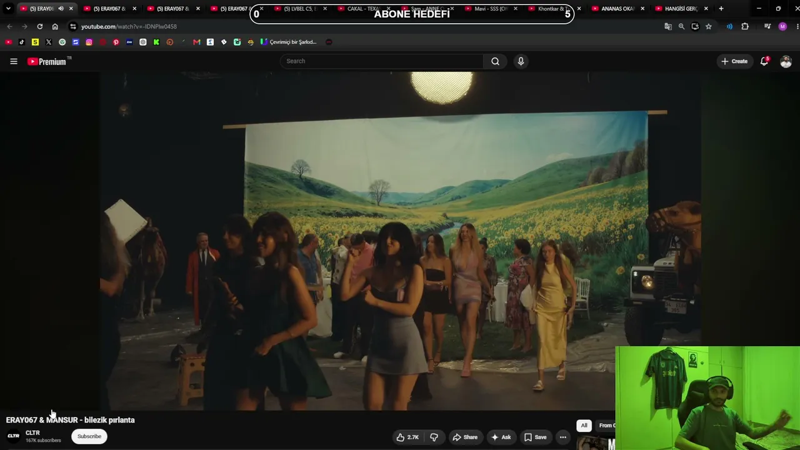This screenshot has height=450, width=800.
Task: Open the media controls icon in toolbar
Action: click(x=767, y=26)
